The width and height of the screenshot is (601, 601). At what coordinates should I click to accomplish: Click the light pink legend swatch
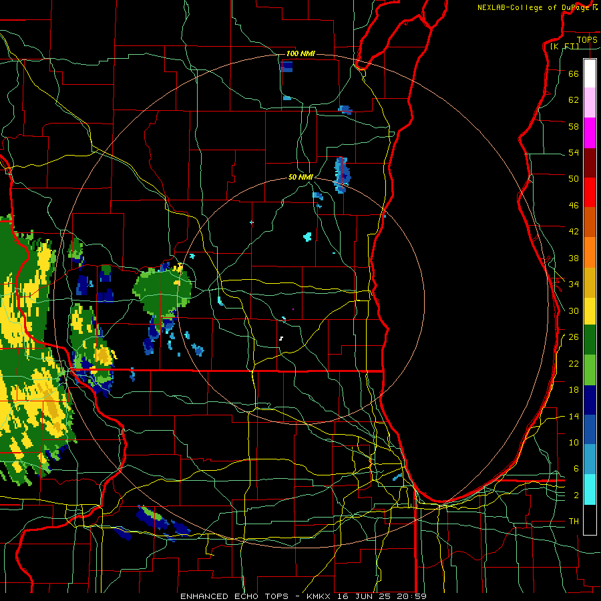tap(590, 103)
